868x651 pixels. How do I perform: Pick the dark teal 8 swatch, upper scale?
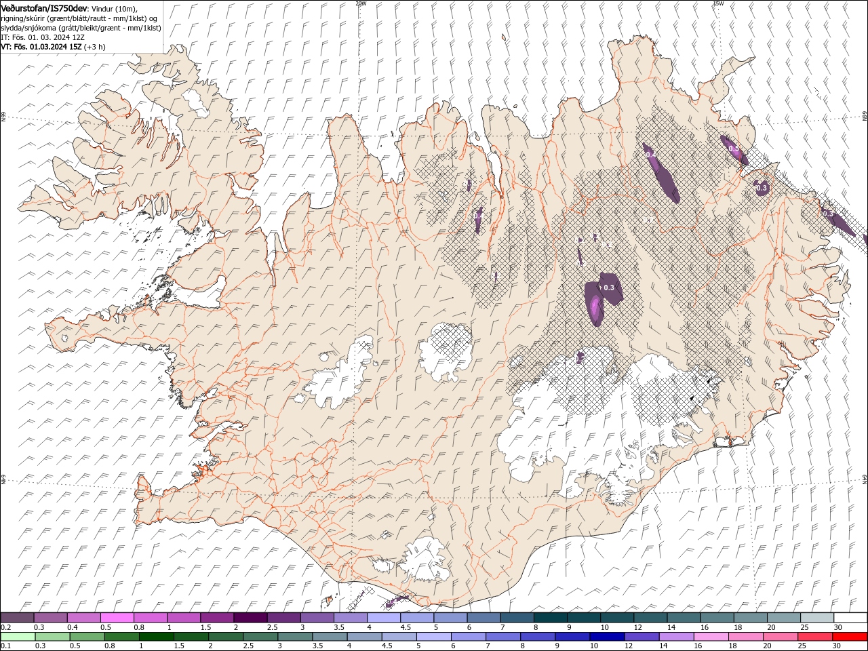click(x=551, y=617)
